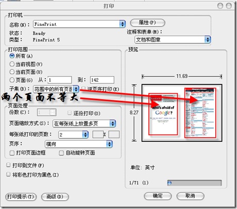This screenshot has height=209, width=237.
Task: Click the preview page slider handle
Action: coord(170,183)
